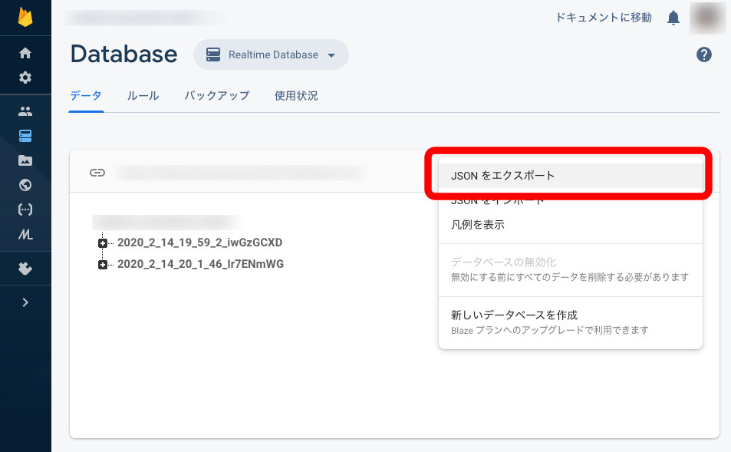
Task: Open the user account avatar
Action: (707, 18)
